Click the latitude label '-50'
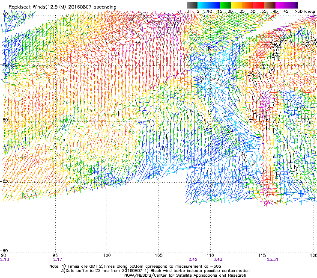 4,120
